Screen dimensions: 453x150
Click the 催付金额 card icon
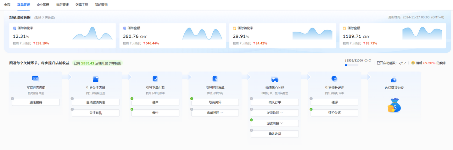(344, 28)
